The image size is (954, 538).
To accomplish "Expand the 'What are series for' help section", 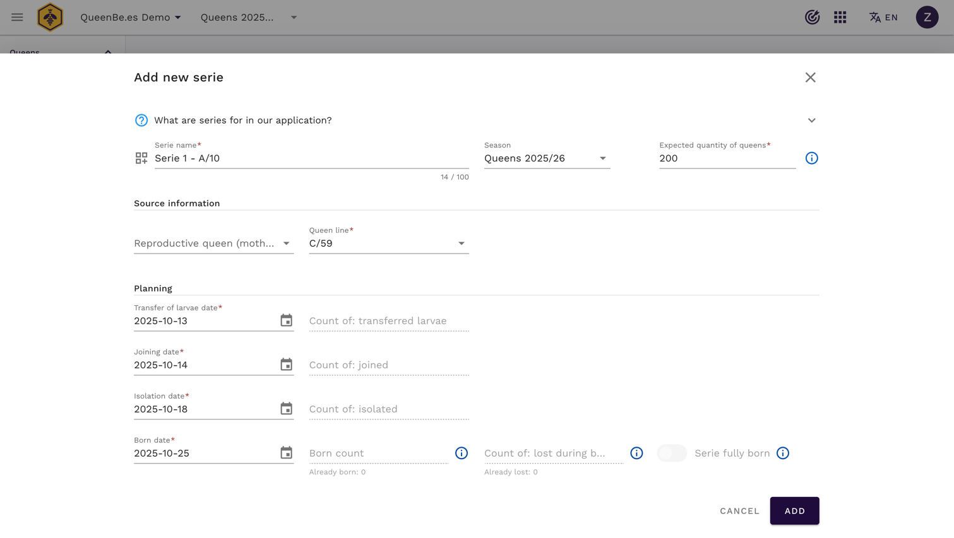I will (811, 120).
